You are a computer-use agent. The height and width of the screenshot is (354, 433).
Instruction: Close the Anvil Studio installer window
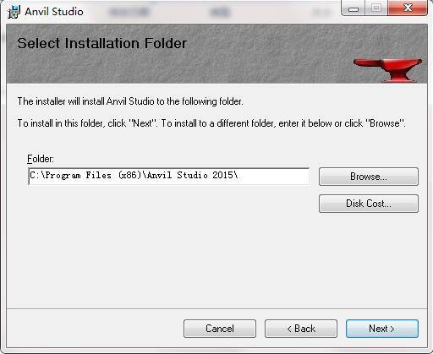click(408, 8)
